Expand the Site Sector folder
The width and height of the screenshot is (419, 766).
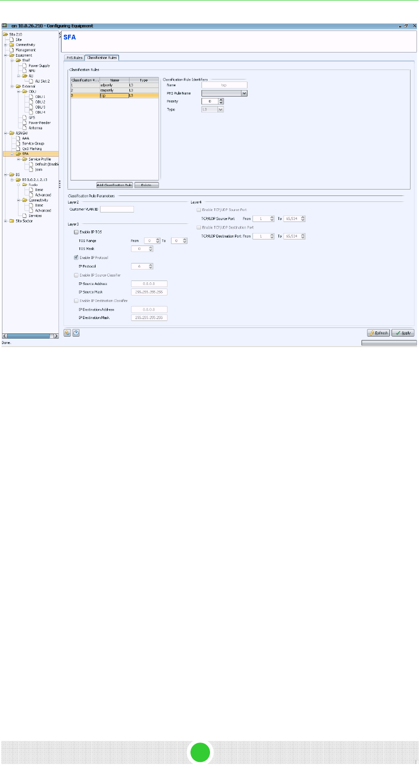[5, 221]
